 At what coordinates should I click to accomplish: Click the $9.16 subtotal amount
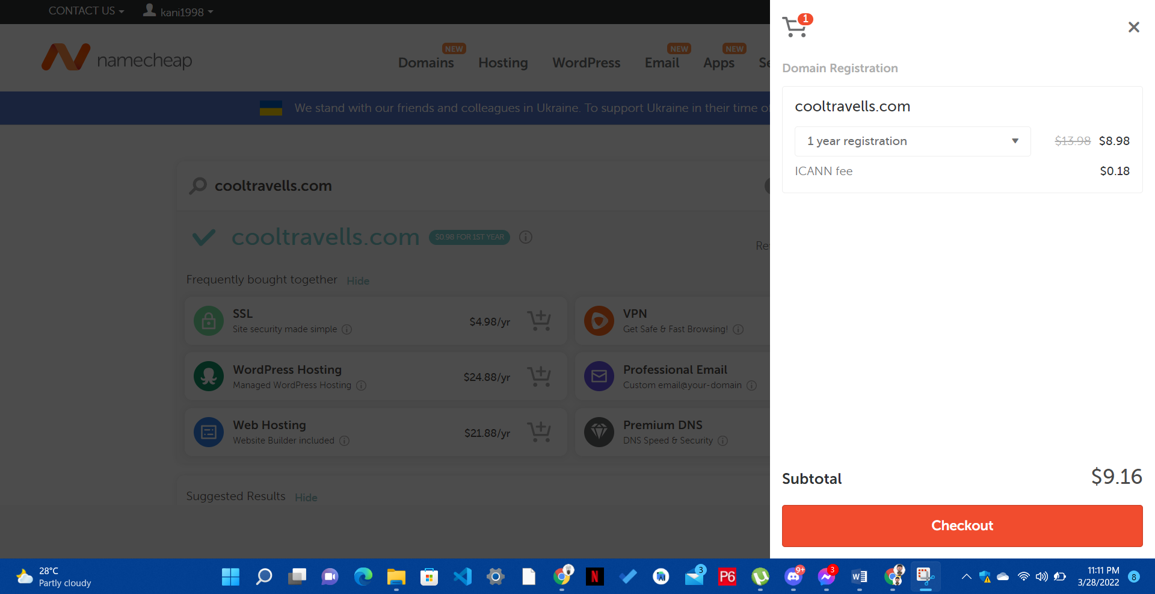pyautogui.click(x=1116, y=477)
